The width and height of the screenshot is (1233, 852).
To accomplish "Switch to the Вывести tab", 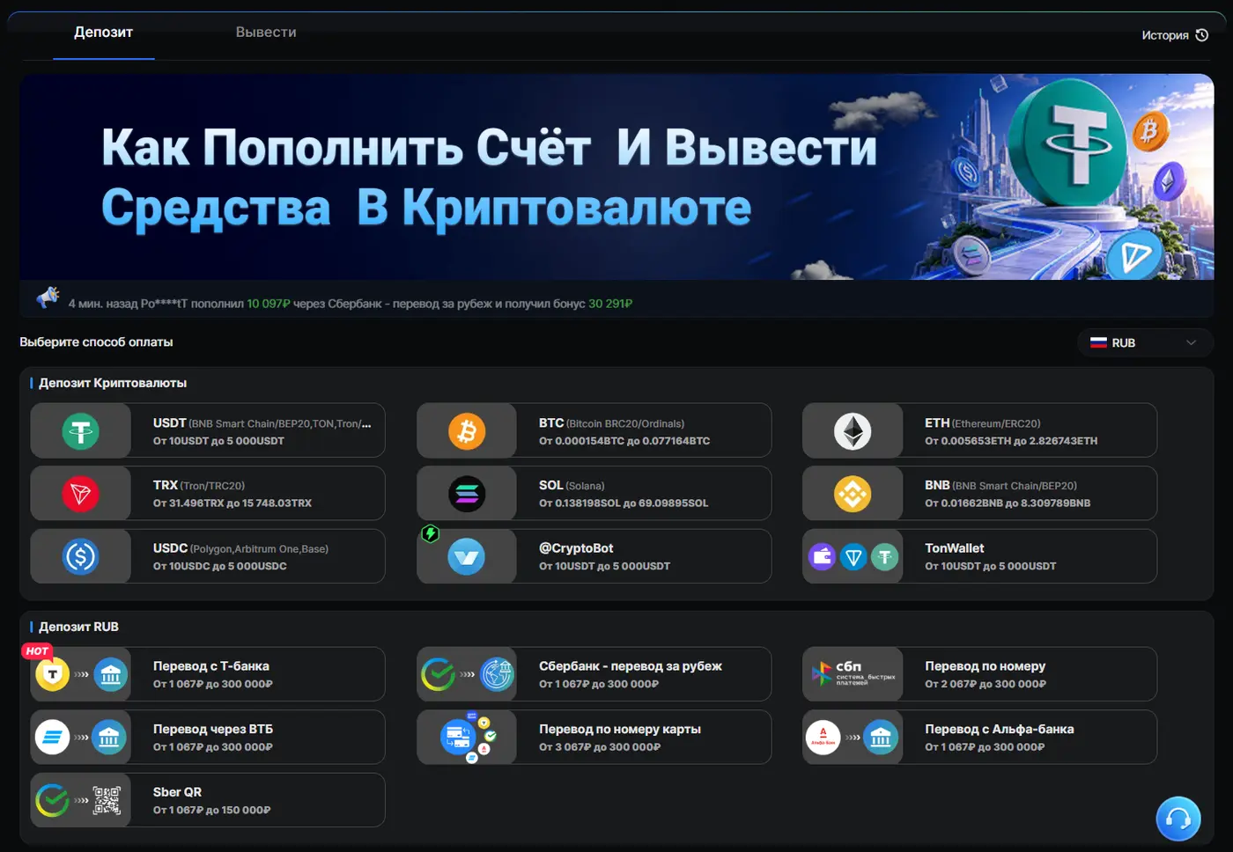I will [x=266, y=33].
